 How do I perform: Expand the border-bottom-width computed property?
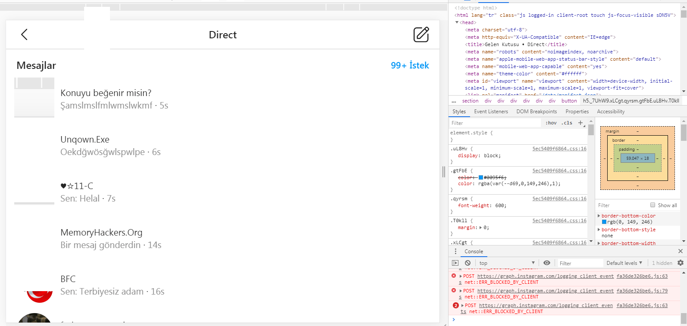[x=599, y=243]
